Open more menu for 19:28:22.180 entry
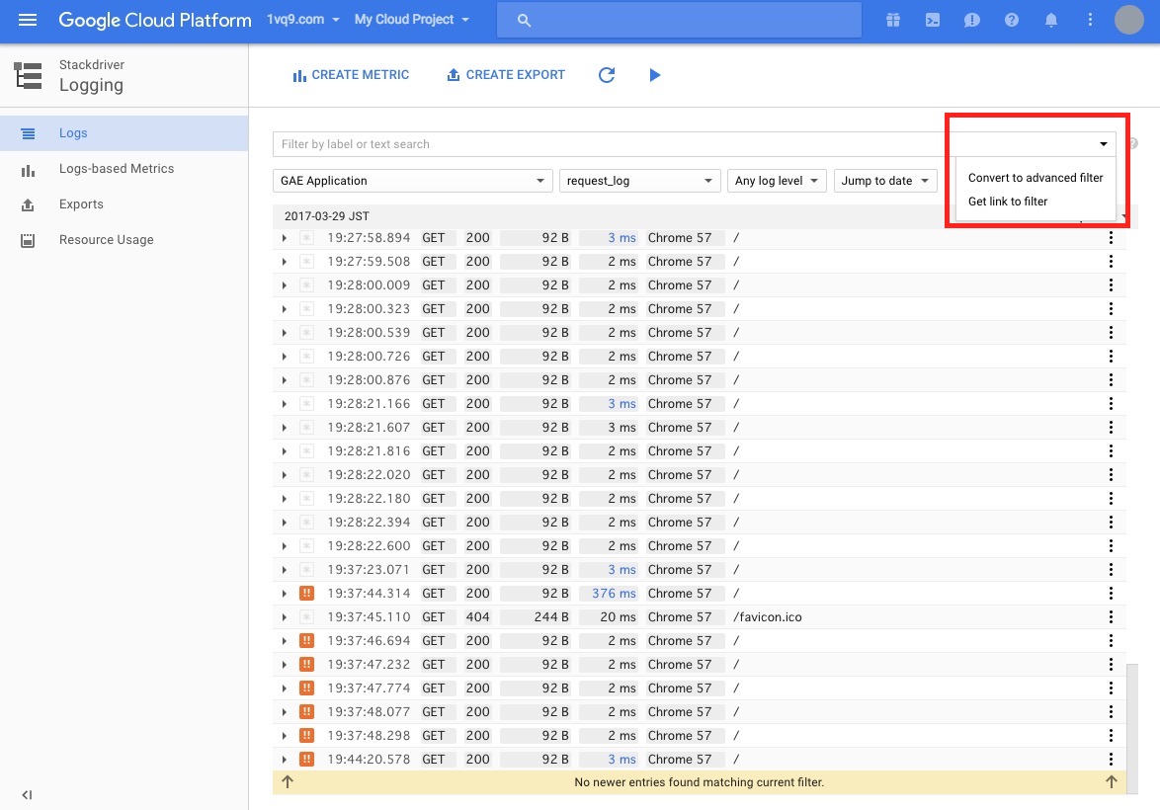Image resolution: width=1160 pixels, height=810 pixels. click(1111, 499)
